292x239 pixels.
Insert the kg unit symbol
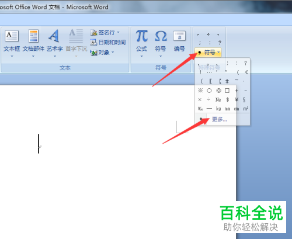(218, 109)
